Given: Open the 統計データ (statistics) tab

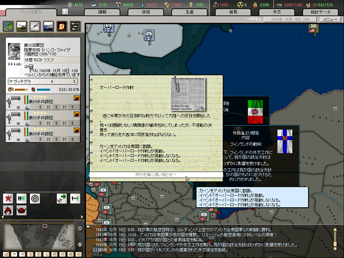Looking at the screenshot, I should click(320, 12).
